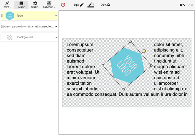195x135 pixels.
Task: Click the logo layer thumbnail
Action: tap(10, 16)
